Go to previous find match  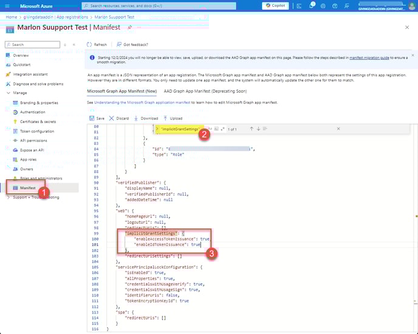[252, 129]
